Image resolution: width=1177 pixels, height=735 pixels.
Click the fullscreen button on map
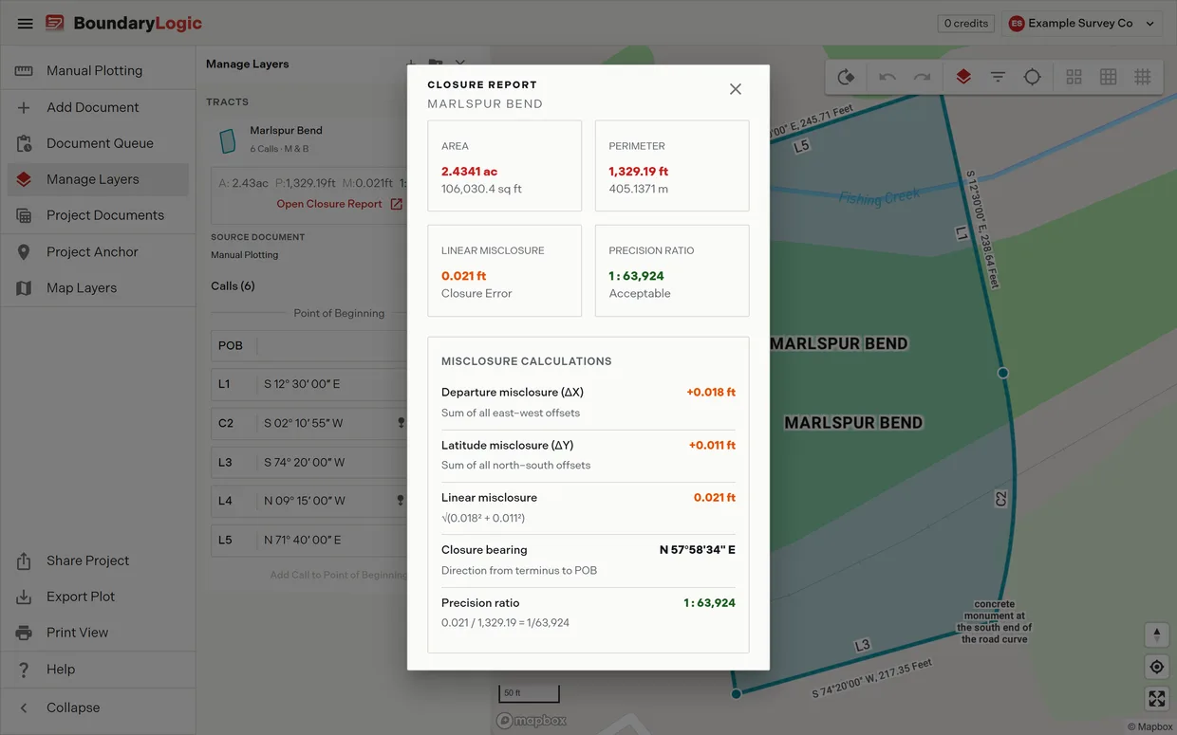[1156, 699]
